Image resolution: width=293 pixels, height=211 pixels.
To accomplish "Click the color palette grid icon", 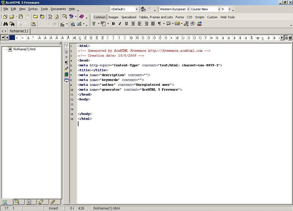I will [199, 24].
